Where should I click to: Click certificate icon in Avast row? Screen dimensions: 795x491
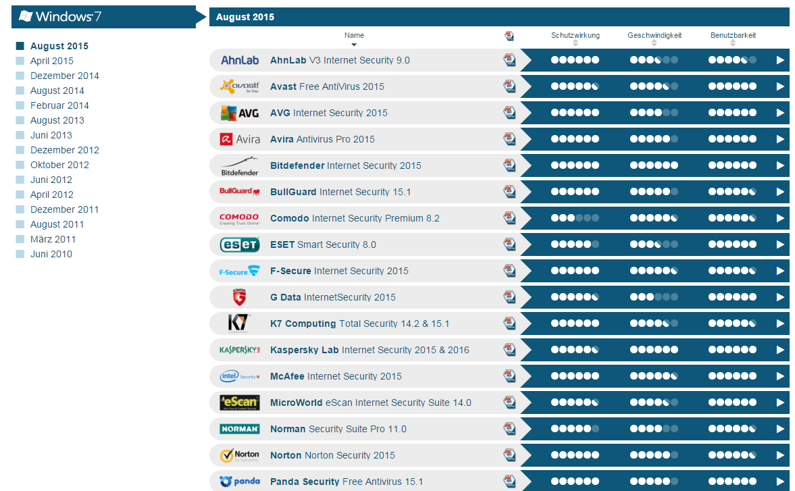[x=509, y=86]
